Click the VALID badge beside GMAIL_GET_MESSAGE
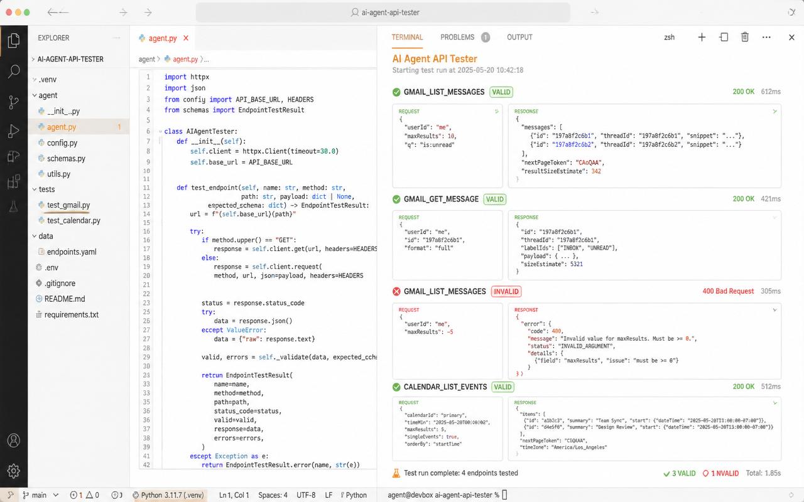 tap(494, 199)
